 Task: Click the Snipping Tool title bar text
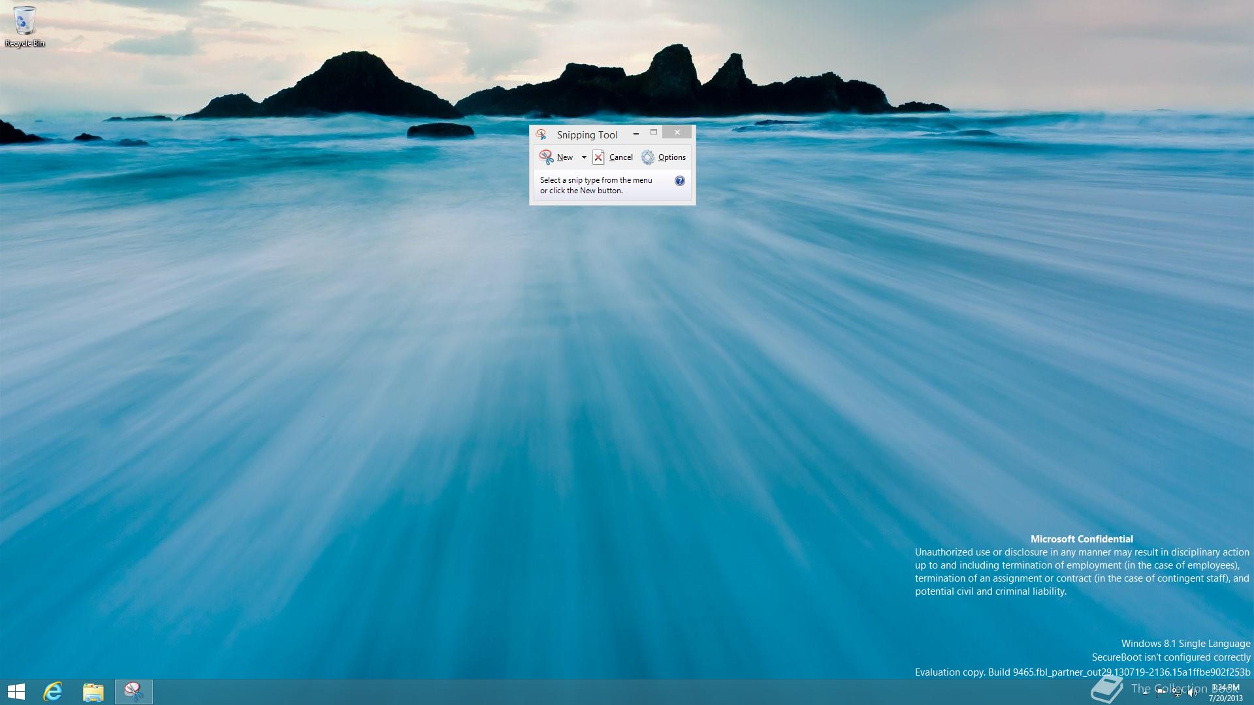(587, 135)
